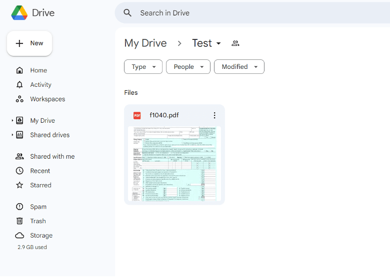Click inside the Search in Drive field

pos(250,13)
